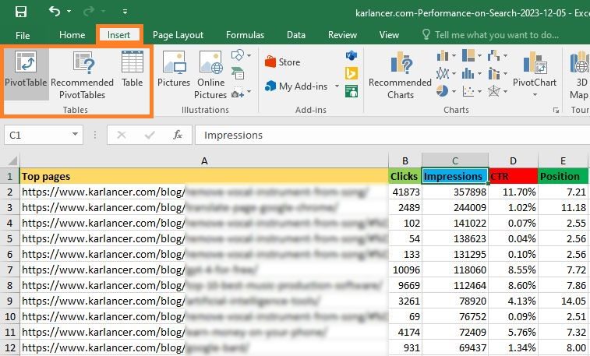
Task: Open the View tab
Action: tap(389, 35)
